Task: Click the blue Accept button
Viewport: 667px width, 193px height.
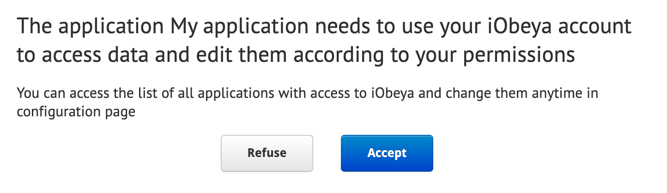Action: (387, 153)
